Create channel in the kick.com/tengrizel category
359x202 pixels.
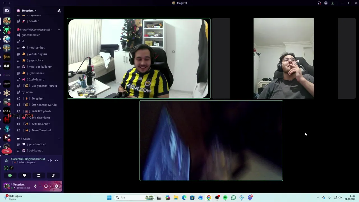[x=59, y=29]
